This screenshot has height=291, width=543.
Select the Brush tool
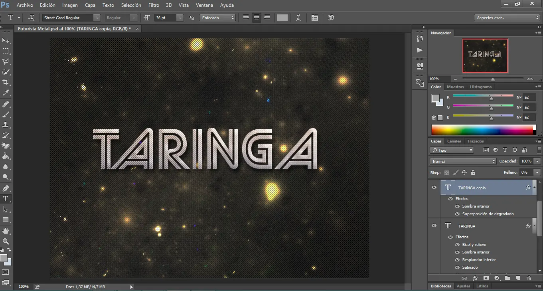pyautogui.click(x=6, y=115)
